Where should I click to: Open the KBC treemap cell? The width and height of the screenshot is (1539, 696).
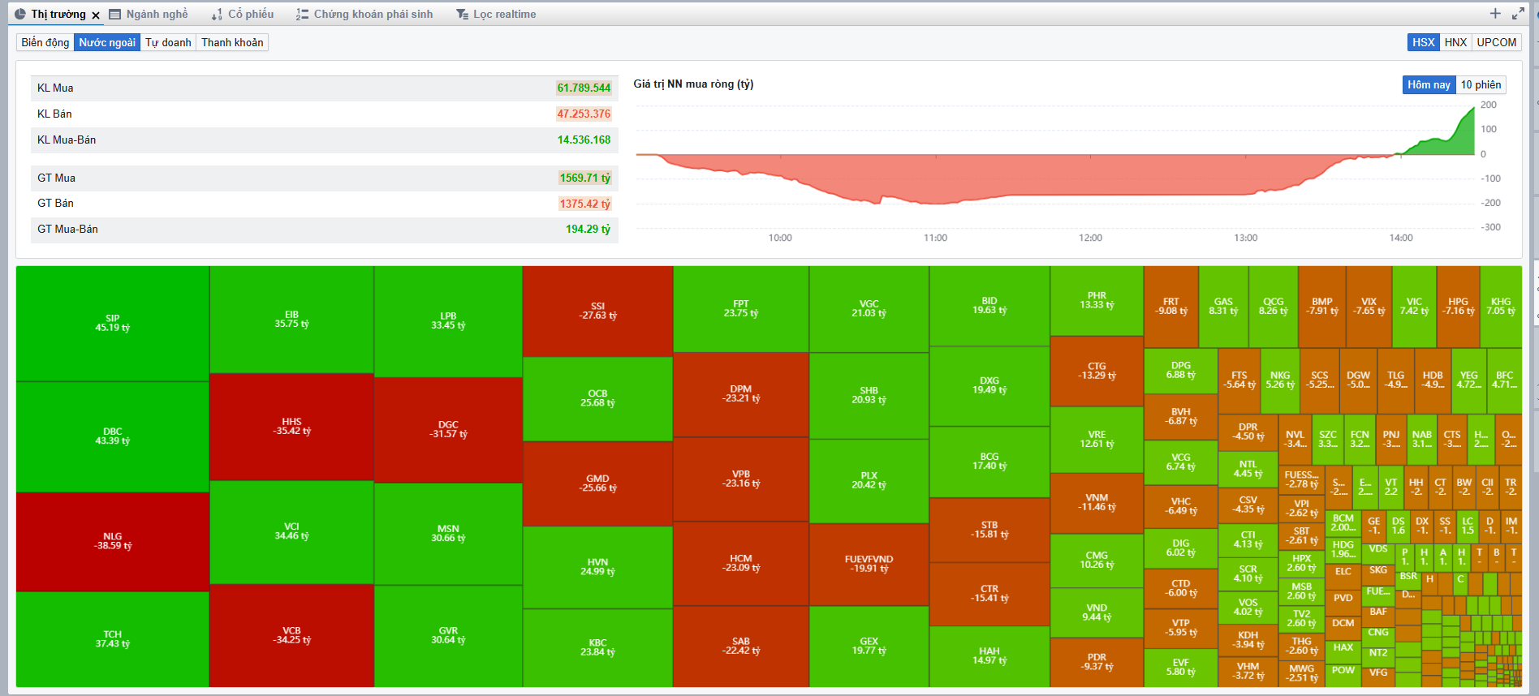(598, 647)
